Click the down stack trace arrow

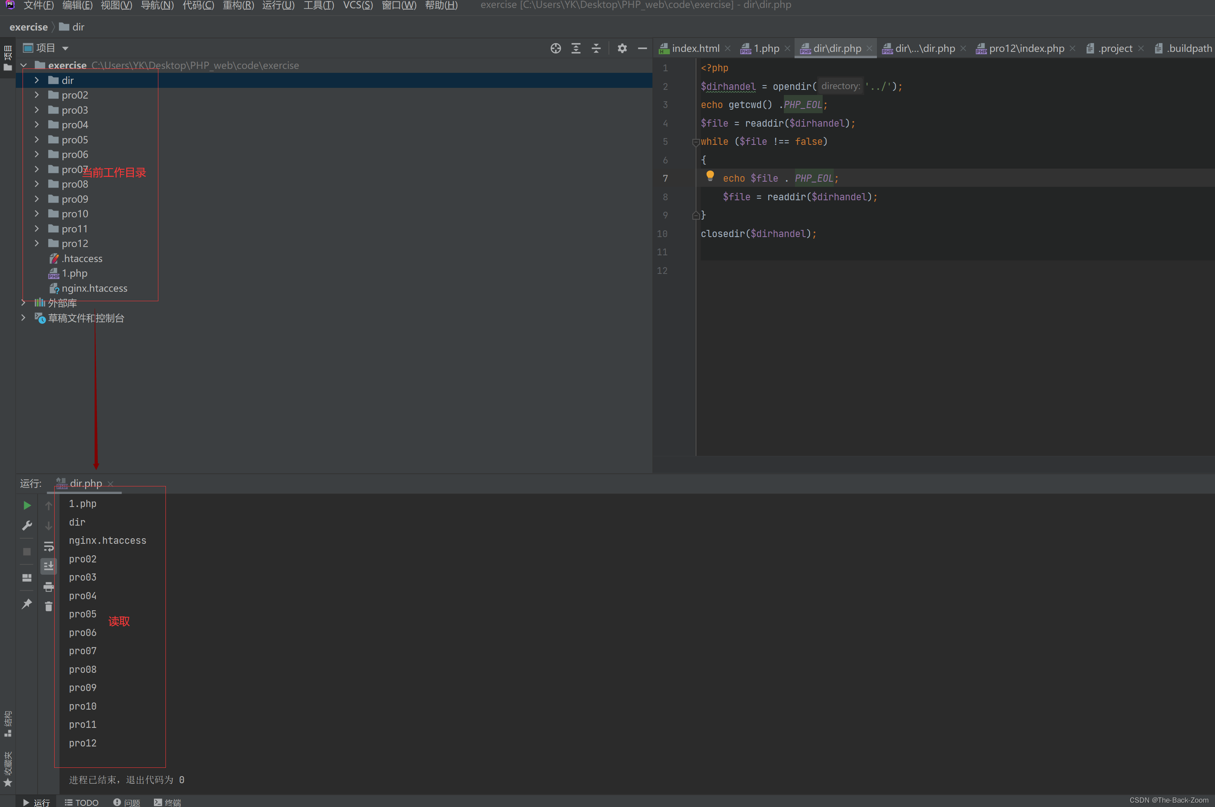(48, 526)
